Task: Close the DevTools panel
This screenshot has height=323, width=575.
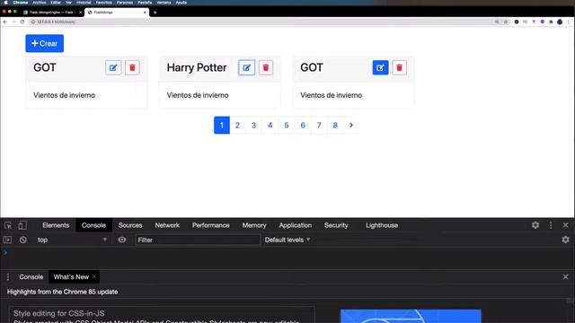Action: (x=565, y=225)
